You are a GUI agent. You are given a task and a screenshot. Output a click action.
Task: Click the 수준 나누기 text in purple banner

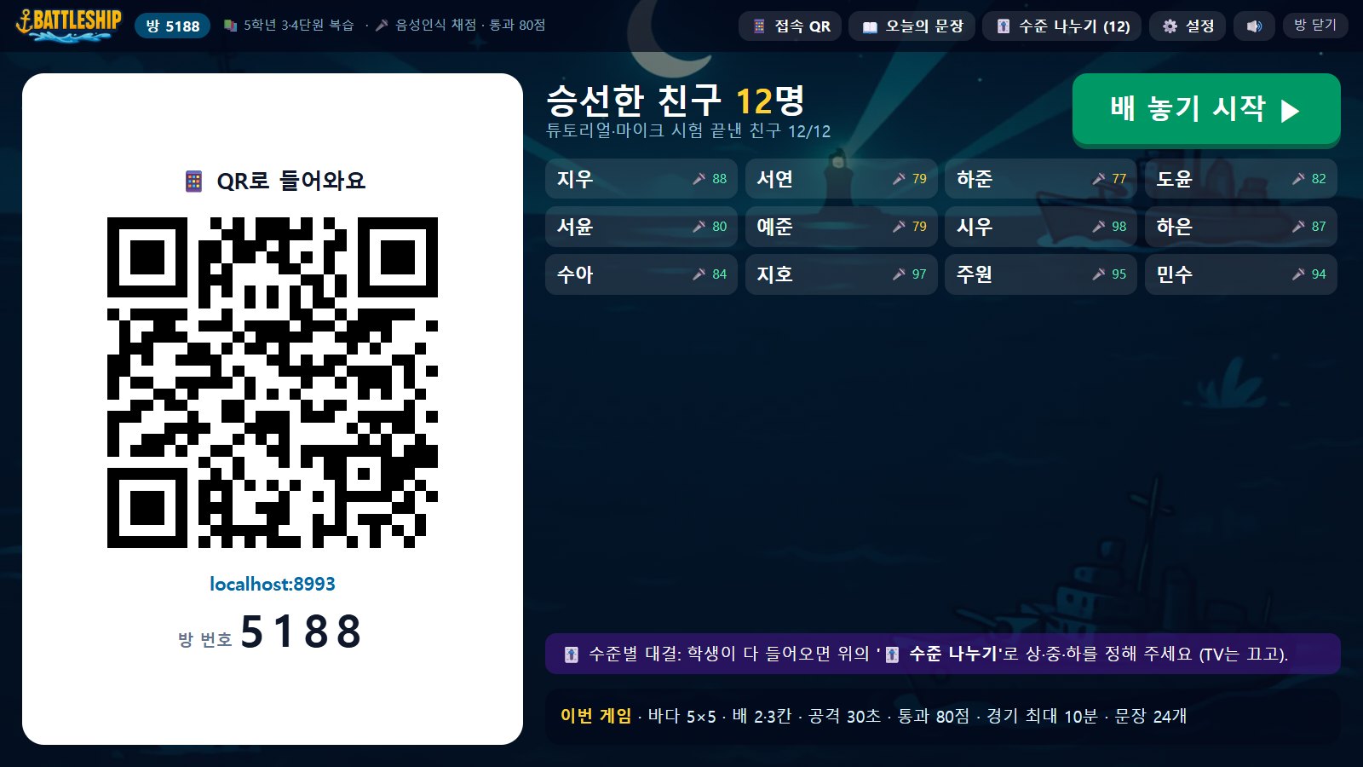point(952,654)
